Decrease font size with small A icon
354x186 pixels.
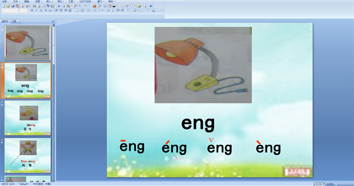tap(113, 10)
